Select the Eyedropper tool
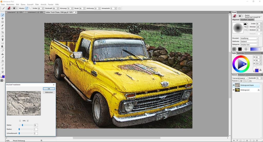 pos(3,57)
